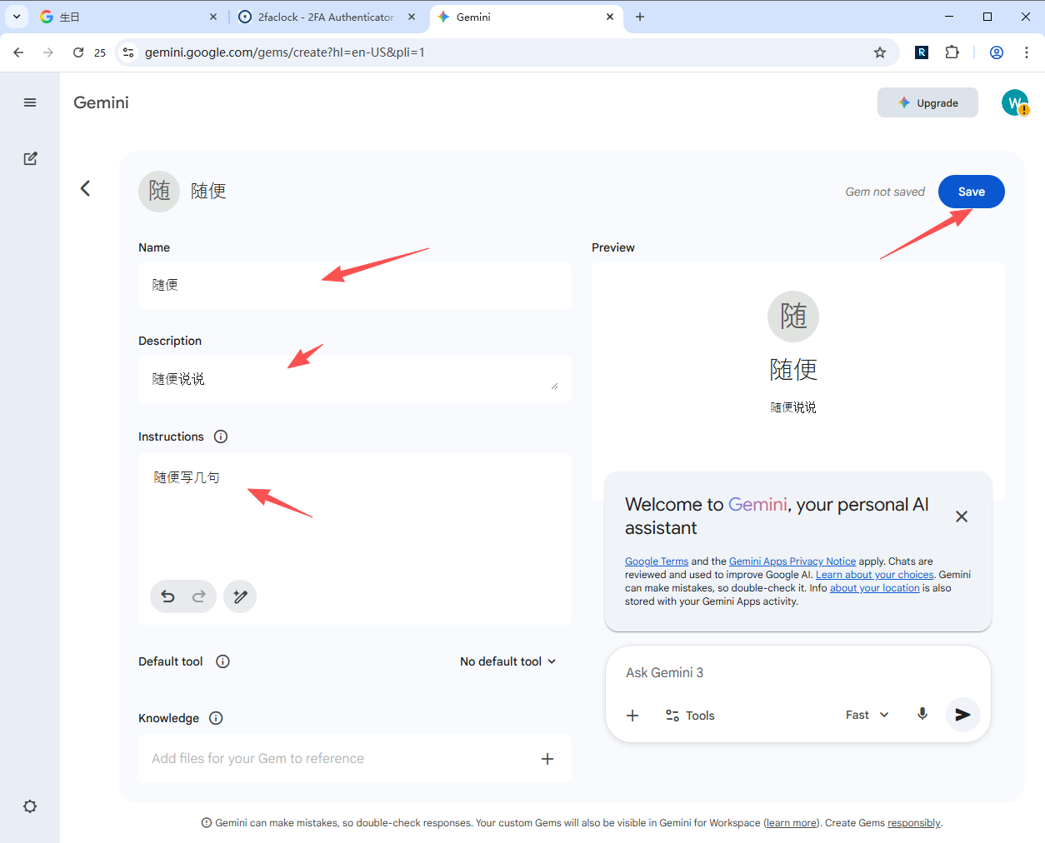Dismiss the Welcome to Gemini card
This screenshot has height=843, width=1045.
point(961,516)
